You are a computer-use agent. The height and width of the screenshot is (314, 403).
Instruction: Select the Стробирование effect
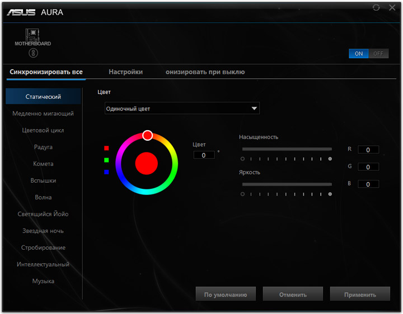(x=43, y=248)
